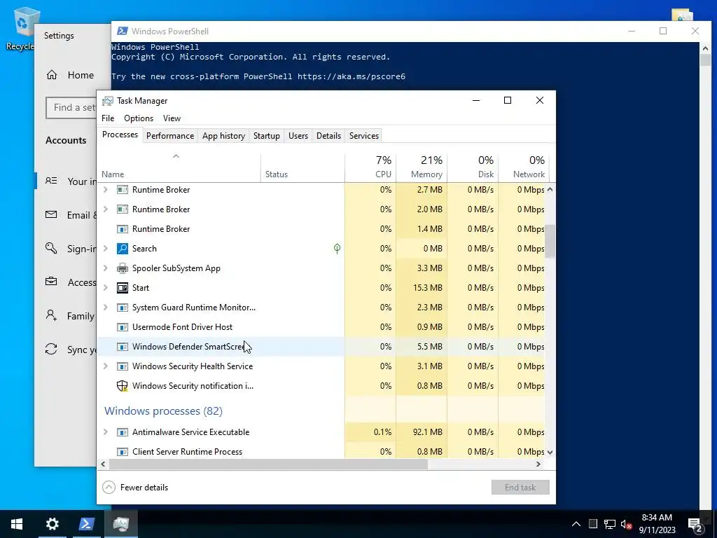Expand the Spooler SubSystem App row

pos(106,268)
